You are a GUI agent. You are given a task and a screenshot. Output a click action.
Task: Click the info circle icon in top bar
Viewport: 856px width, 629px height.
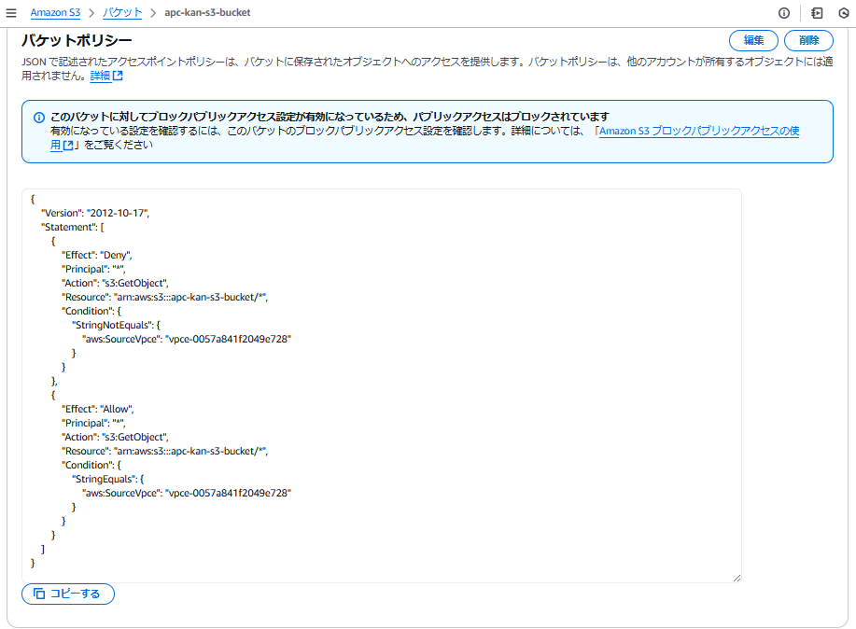pos(784,13)
